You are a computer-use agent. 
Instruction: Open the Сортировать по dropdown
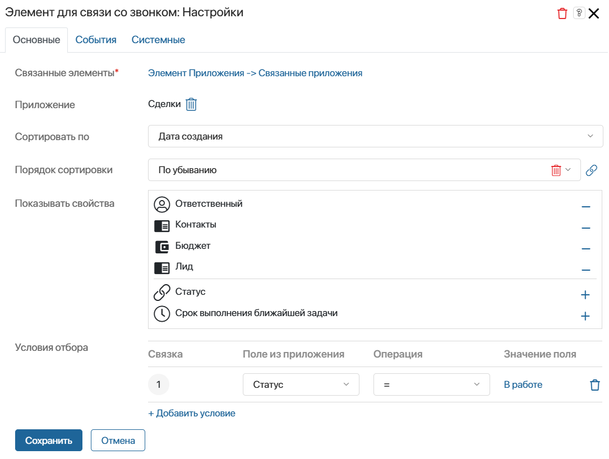375,136
